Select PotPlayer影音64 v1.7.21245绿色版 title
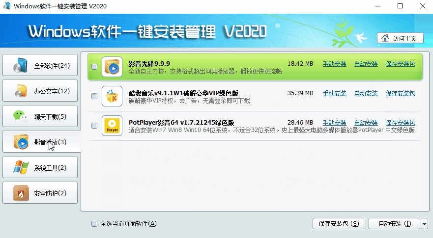Screen dimensions: 433x238 tap(181, 123)
